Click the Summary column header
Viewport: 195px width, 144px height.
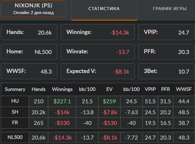pos(15,89)
